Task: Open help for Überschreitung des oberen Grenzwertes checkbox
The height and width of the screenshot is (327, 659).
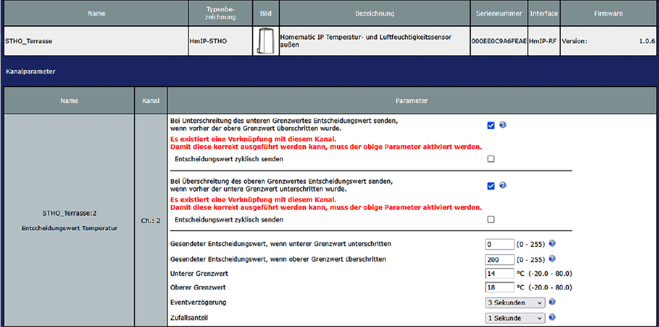Action: point(503,186)
